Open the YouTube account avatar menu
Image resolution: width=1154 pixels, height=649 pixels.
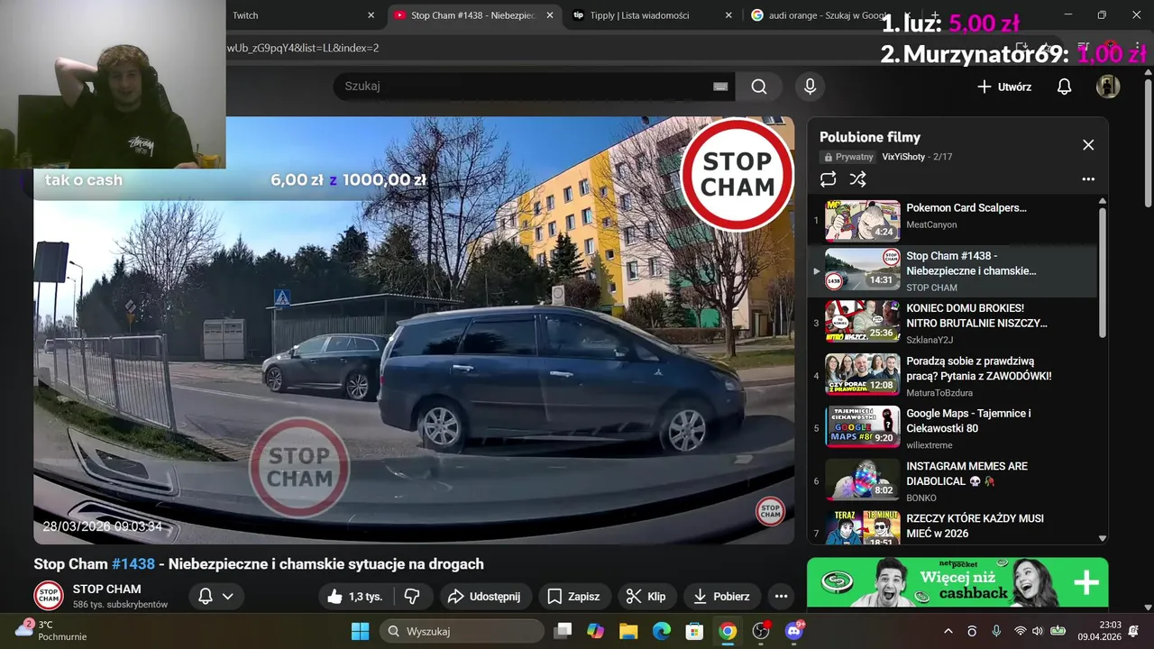tap(1108, 87)
